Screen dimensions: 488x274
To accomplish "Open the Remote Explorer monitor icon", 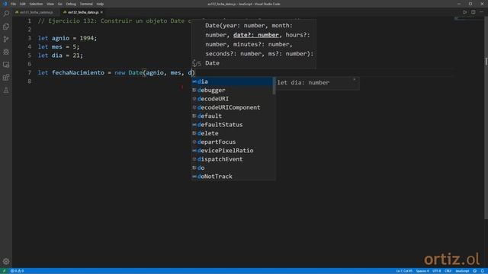I will (6, 65).
